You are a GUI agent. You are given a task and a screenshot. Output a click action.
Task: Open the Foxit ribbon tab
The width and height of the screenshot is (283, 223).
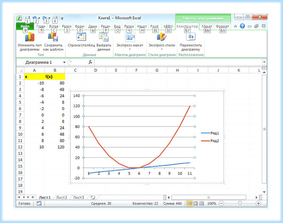(154, 26)
